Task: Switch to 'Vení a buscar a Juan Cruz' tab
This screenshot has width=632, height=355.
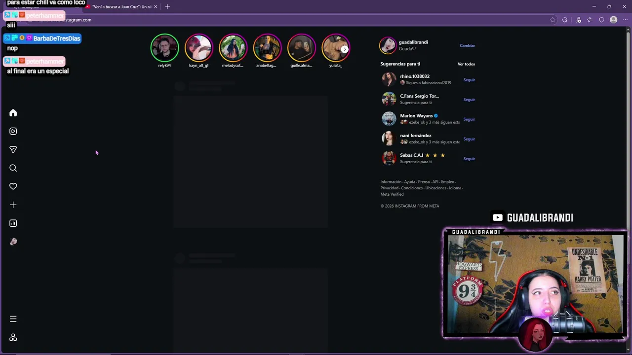Action: tap(121, 6)
